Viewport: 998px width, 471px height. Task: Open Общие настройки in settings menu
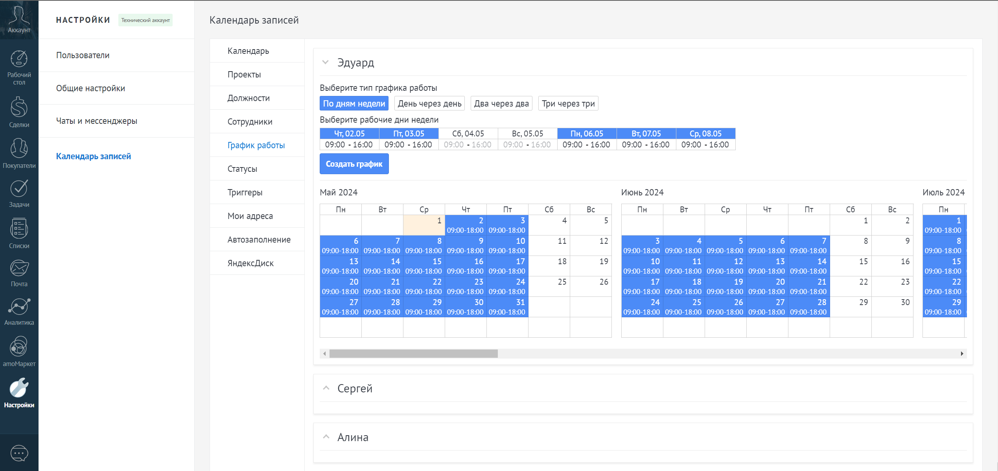coord(90,88)
